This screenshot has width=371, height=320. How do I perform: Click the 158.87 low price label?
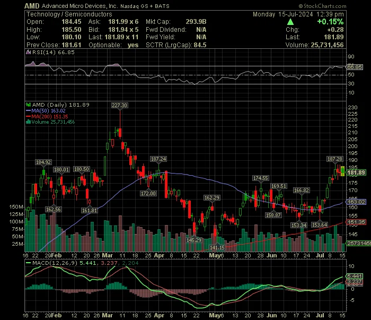[x=273, y=215]
